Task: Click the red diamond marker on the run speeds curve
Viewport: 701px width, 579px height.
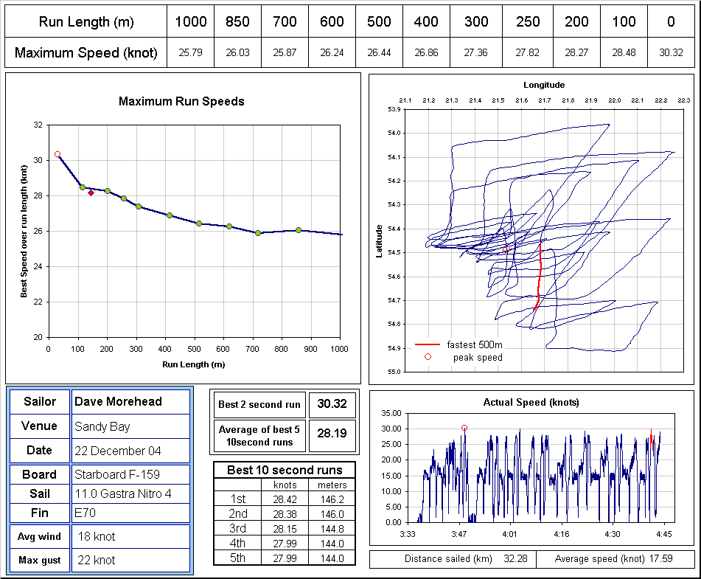Action: point(91,193)
